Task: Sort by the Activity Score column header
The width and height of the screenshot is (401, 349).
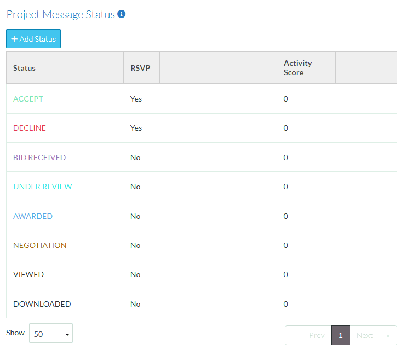Action: coord(298,68)
